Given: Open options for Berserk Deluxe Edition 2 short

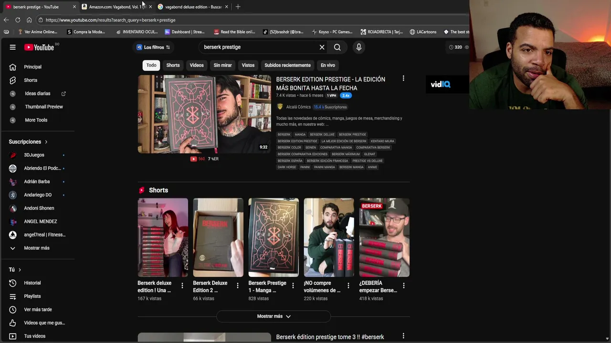Looking at the screenshot, I should click(x=237, y=285).
